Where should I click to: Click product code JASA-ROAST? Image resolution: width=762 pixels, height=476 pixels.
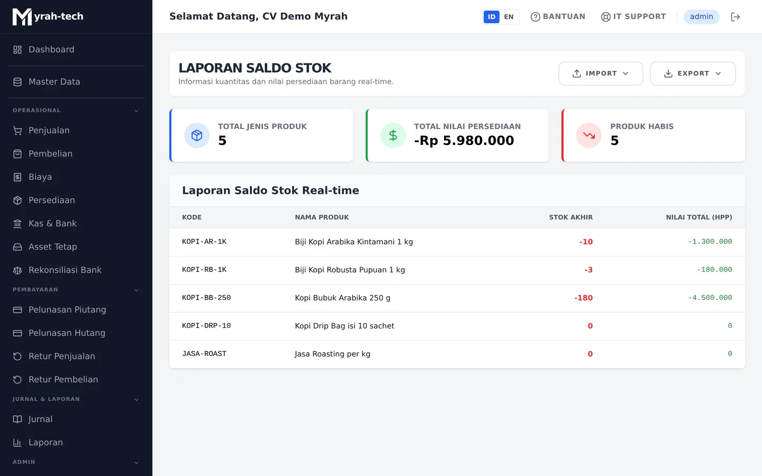tap(204, 354)
